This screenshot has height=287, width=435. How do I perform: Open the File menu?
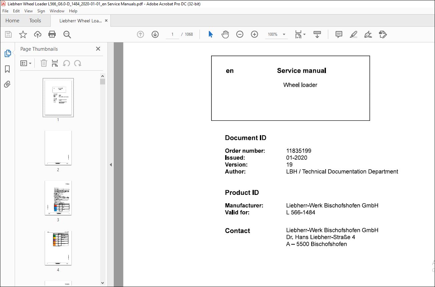(6, 11)
